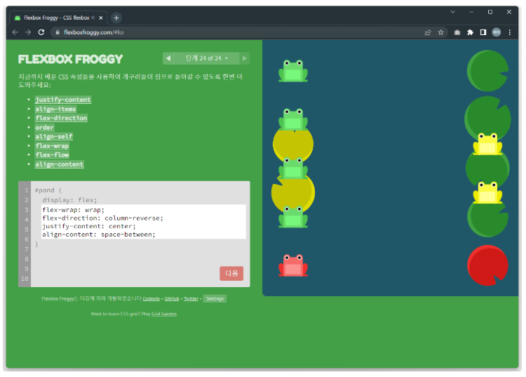Click the upper yellow frog
Screen dimensions: 526x377
click(x=487, y=144)
